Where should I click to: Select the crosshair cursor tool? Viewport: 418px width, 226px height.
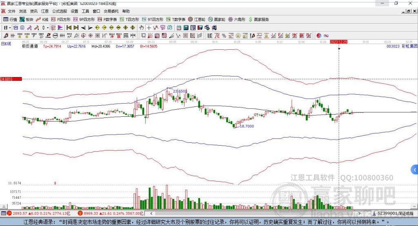pos(149,27)
